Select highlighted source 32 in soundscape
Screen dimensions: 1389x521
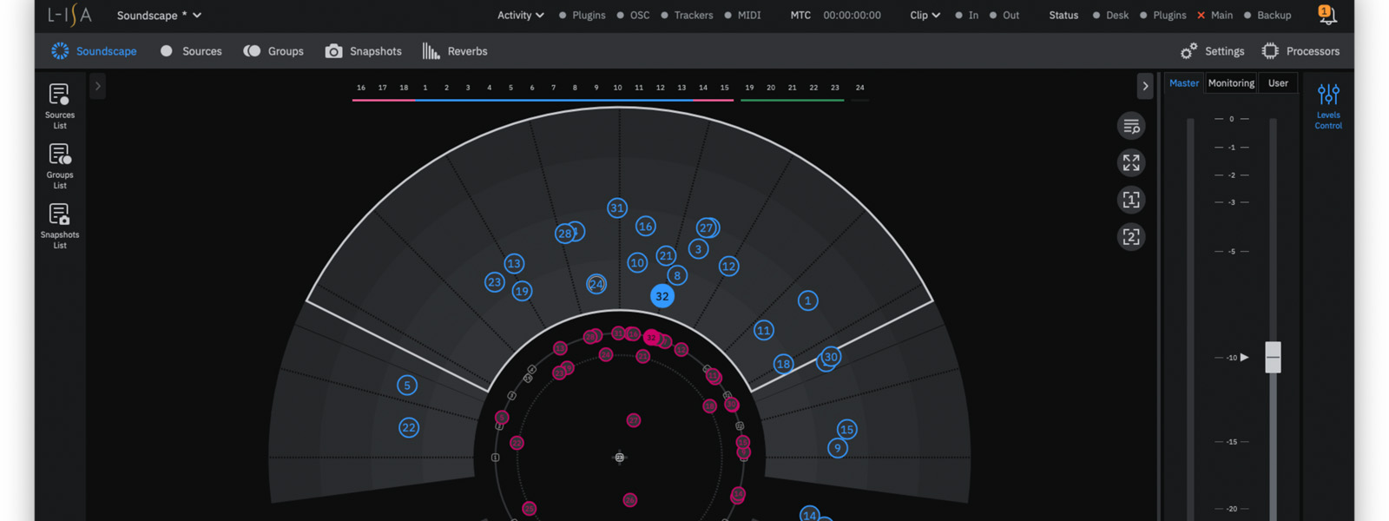point(662,296)
